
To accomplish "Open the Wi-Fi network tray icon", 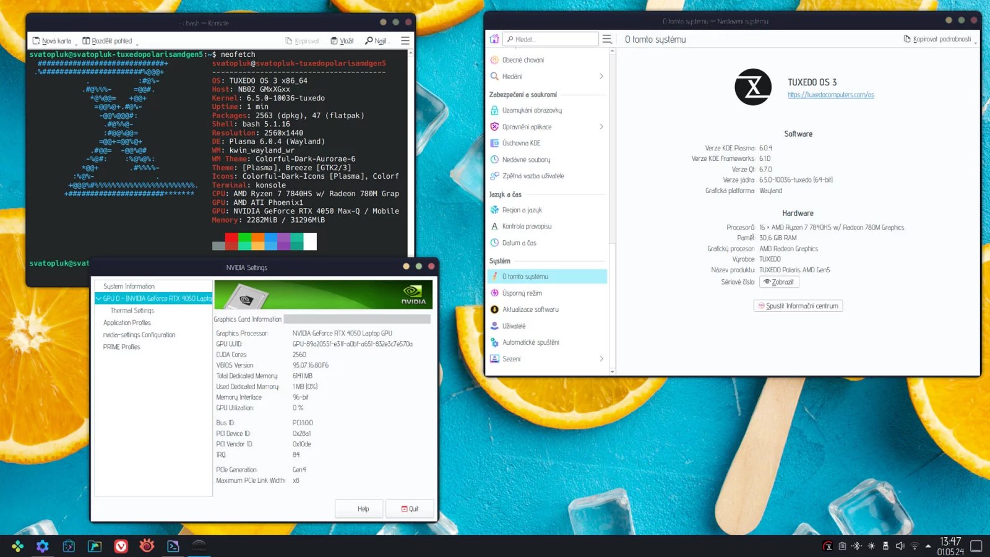I will click(x=915, y=546).
